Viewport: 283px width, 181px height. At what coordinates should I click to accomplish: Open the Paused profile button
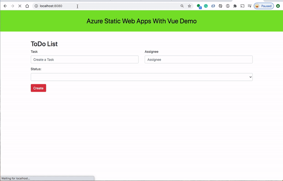264,6
